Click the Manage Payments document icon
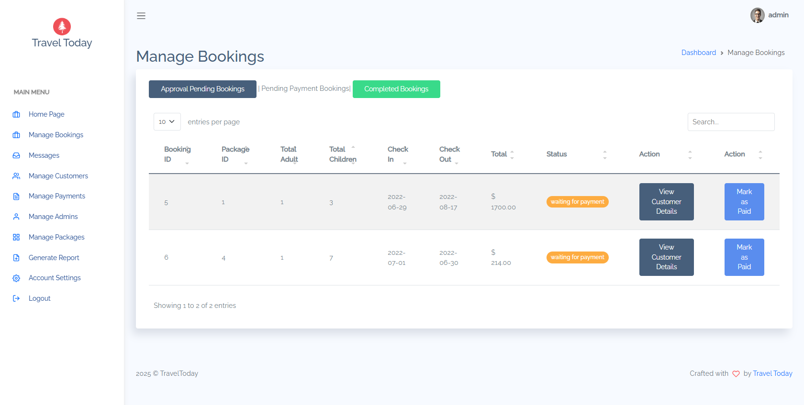Viewport: 804px width, 405px height. 16,196
